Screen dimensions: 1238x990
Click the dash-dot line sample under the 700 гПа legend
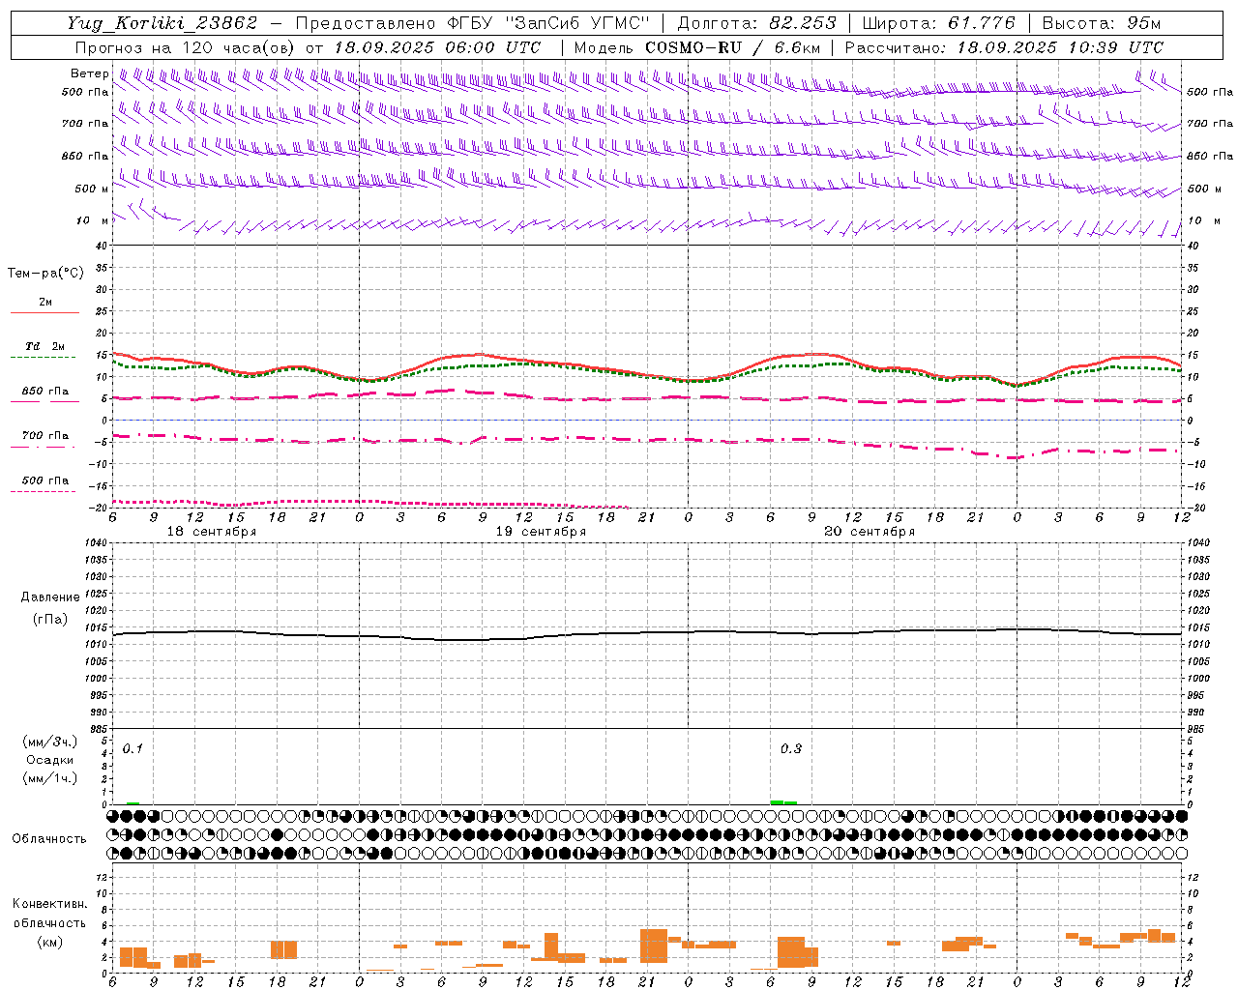point(43,446)
